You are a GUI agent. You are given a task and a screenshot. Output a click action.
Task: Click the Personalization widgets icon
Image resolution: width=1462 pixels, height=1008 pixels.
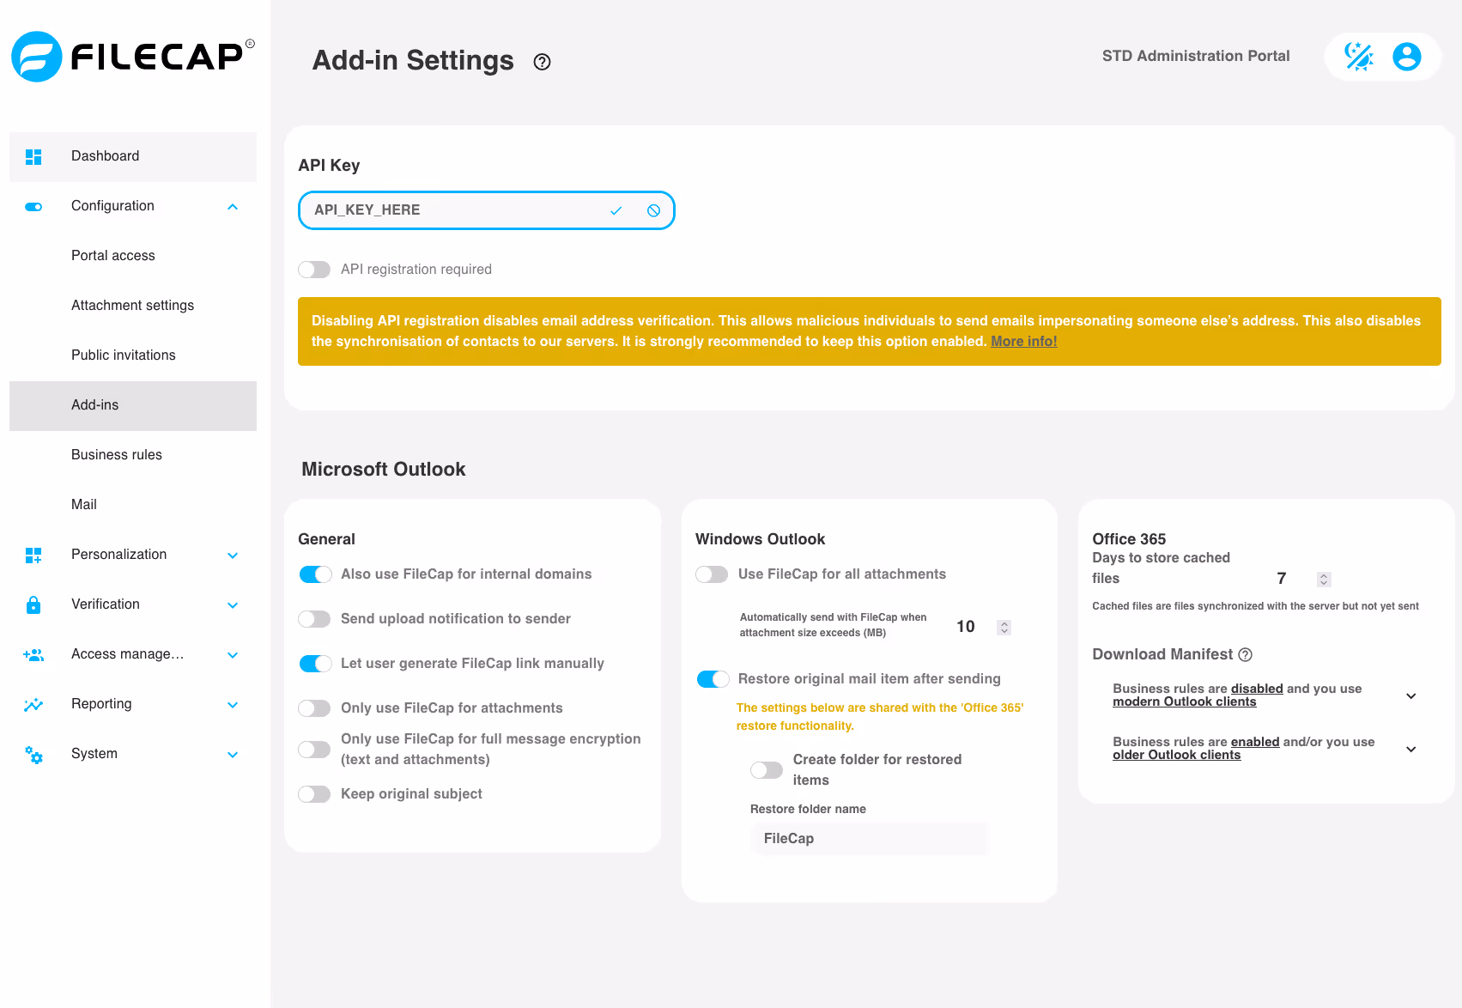coord(33,555)
